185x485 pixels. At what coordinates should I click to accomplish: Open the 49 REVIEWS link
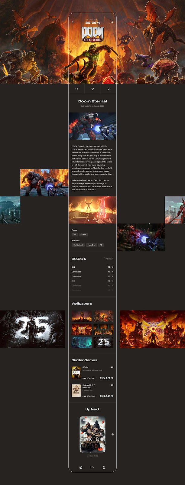pos(109,259)
